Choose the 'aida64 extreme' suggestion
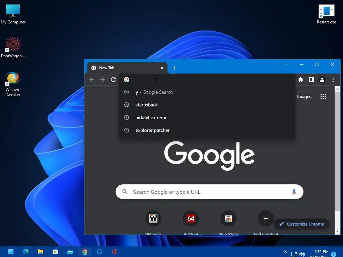 click(x=207, y=117)
